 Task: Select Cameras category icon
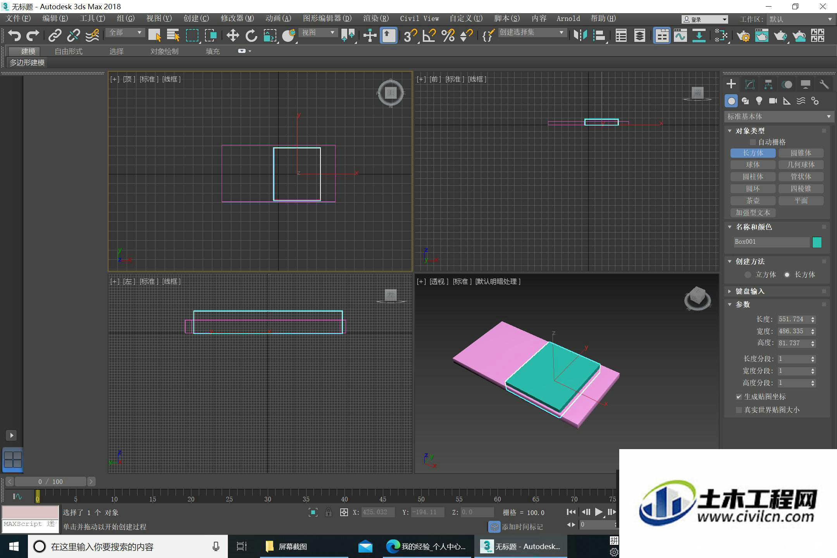pyautogui.click(x=773, y=101)
